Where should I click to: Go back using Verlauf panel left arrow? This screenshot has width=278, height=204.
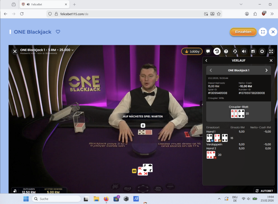[206, 61]
